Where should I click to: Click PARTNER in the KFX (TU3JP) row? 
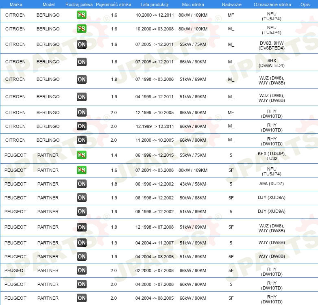48,155
